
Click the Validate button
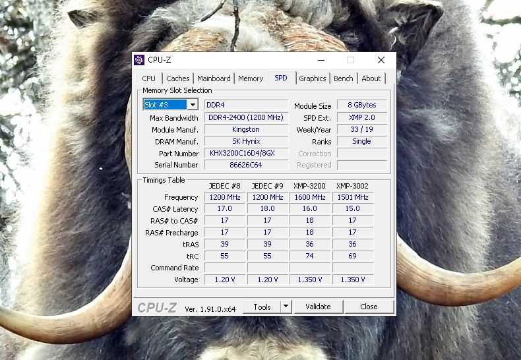pyautogui.click(x=318, y=307)
